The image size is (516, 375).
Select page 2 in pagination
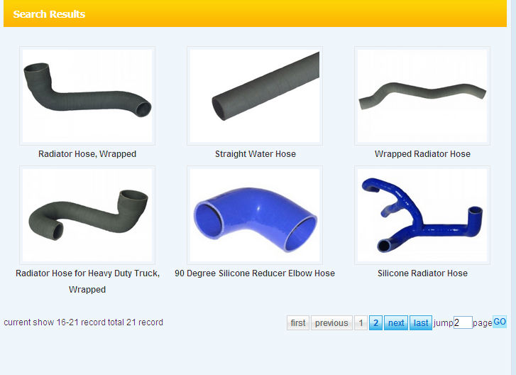(376, 323)
